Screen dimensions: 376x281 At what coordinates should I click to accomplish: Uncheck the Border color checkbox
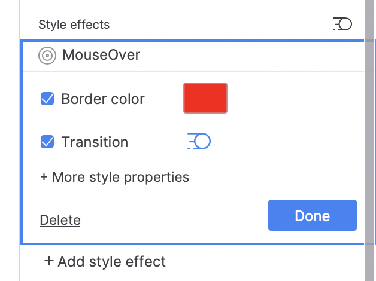[47, 99]
